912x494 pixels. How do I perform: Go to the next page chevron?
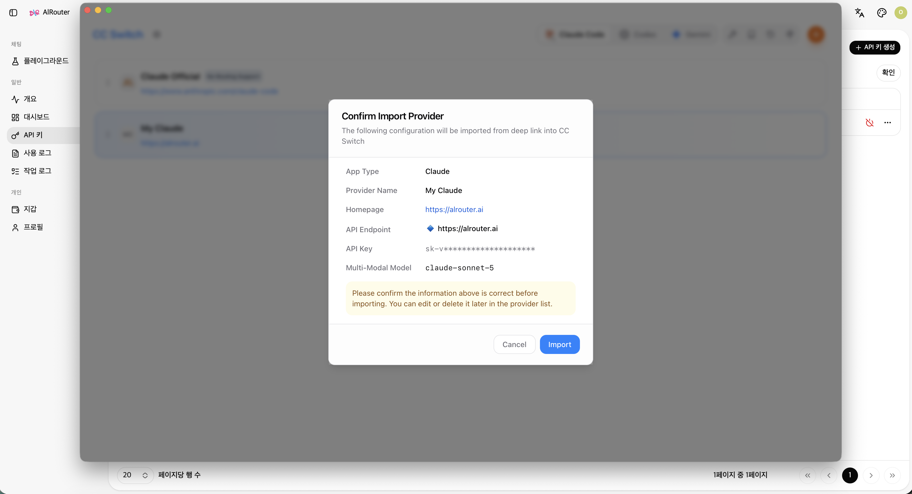coord(871,475)
